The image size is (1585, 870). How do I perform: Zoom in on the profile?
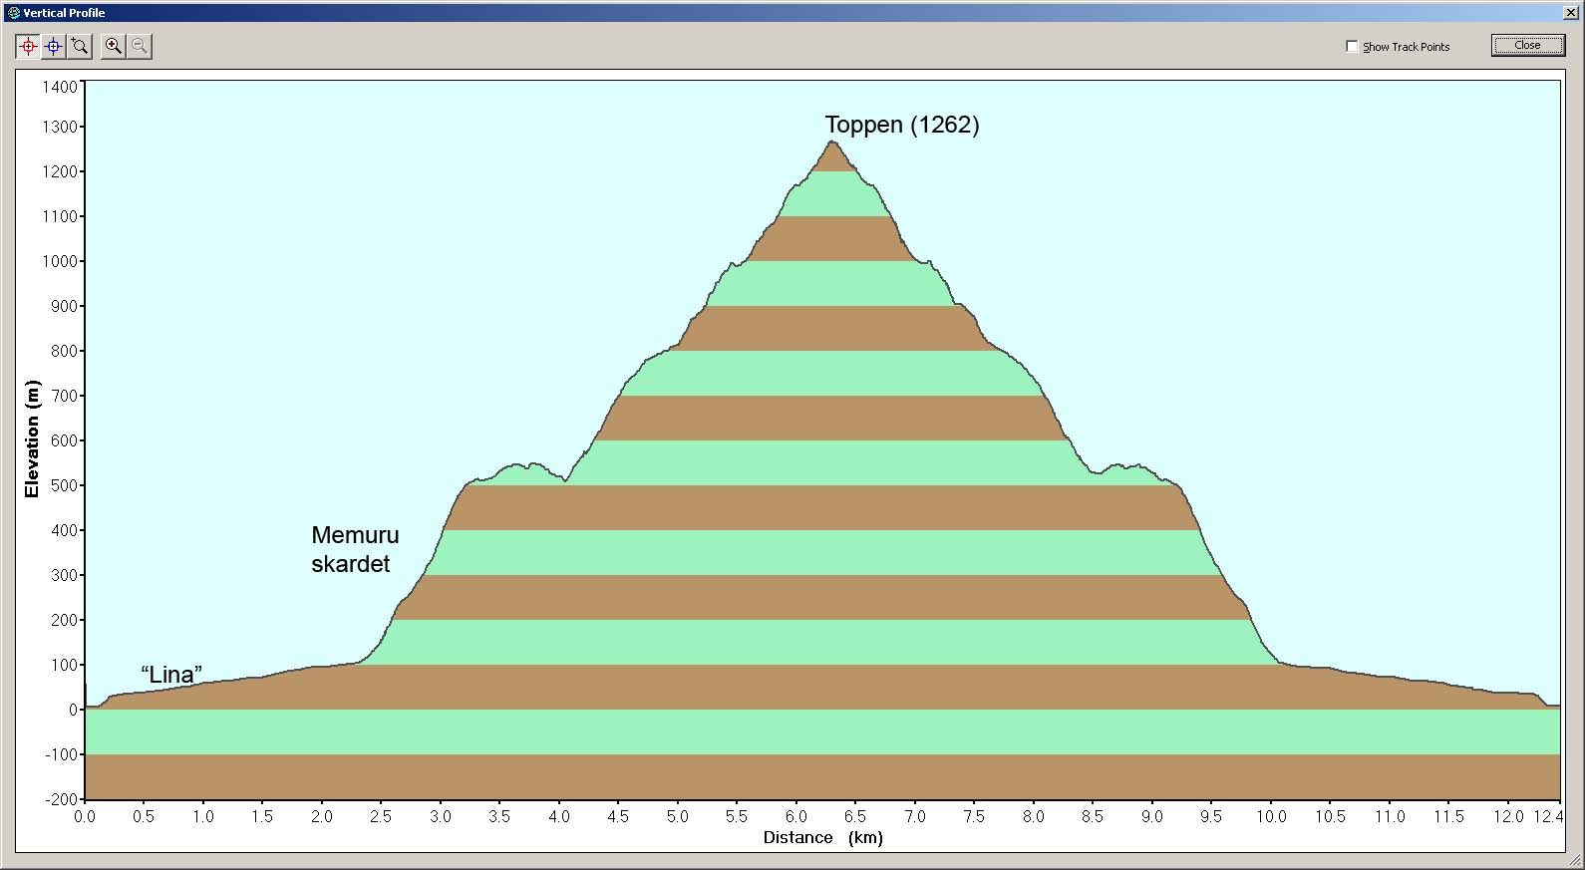[114, 47]
